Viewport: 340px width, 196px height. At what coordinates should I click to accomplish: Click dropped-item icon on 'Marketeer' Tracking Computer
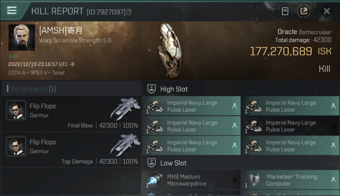pos(333,180)
